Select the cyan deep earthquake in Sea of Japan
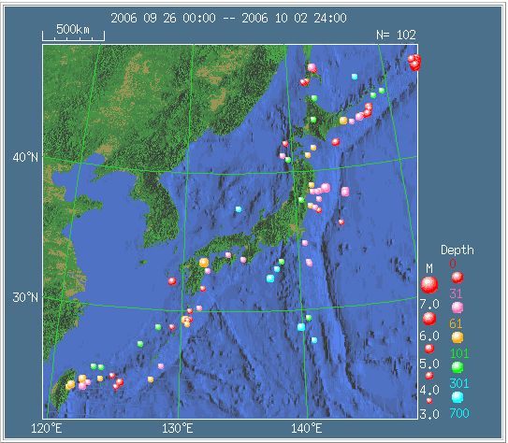Screen dimensions: 508x443 239,209
